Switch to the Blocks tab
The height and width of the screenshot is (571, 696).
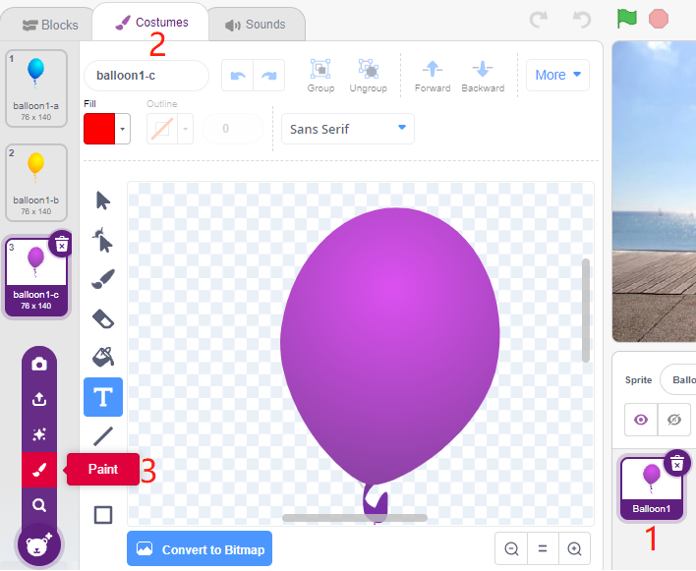point(50,25)
